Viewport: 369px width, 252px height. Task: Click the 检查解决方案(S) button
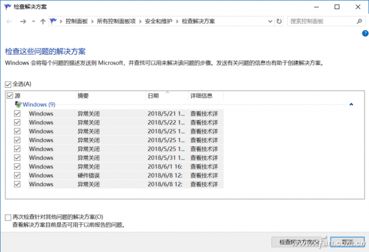tap(299, 242)
